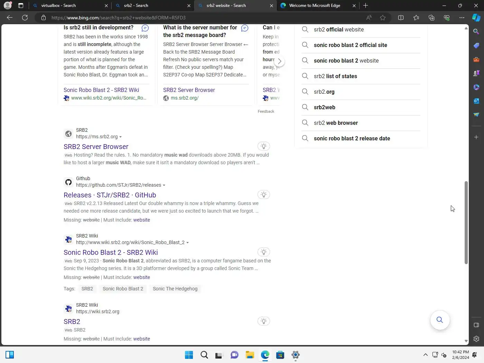
Task: Open Microsoft Store from the taskbar
Action: point(280,355)
